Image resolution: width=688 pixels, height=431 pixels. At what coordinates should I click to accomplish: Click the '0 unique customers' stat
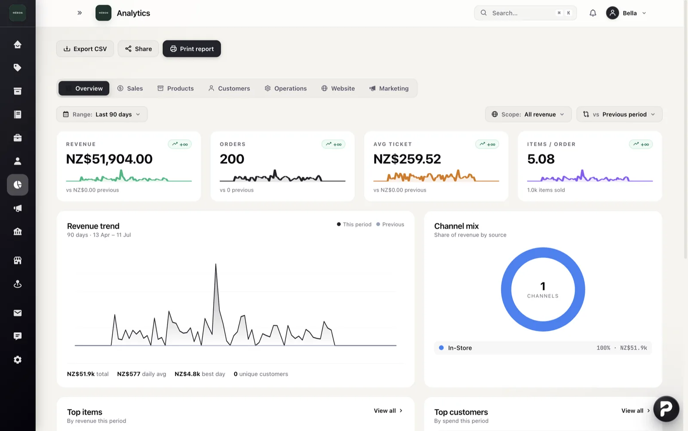click(x=261, y=374)
